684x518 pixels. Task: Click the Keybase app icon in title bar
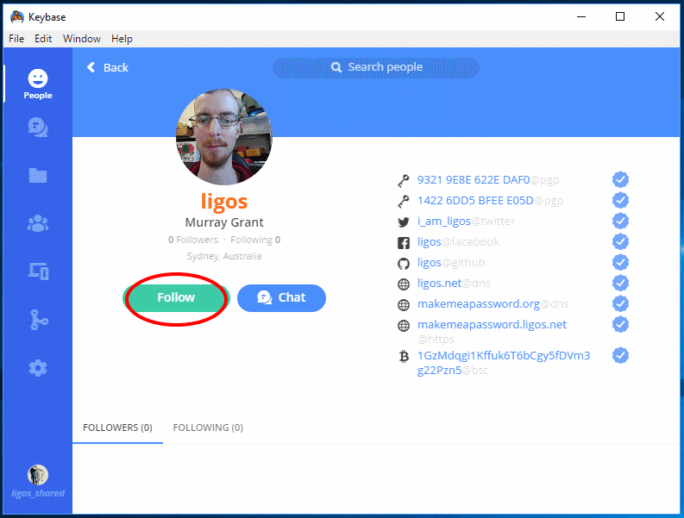[17, 17]
